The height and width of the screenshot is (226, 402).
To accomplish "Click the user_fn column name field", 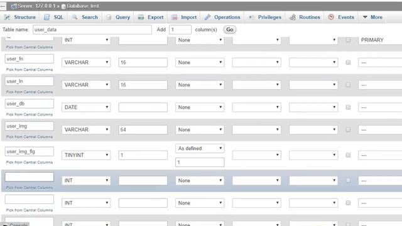I will point(30,58).
